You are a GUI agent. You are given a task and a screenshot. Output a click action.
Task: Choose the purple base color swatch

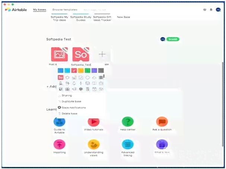click(x=94, y=71)
